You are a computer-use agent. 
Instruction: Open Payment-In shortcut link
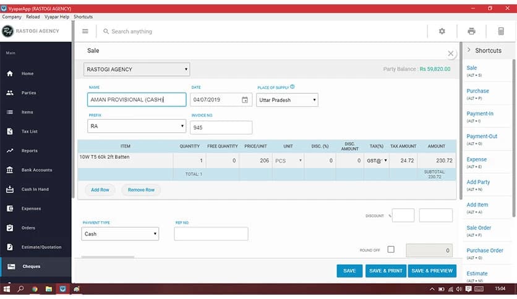(x=480, y=114)
